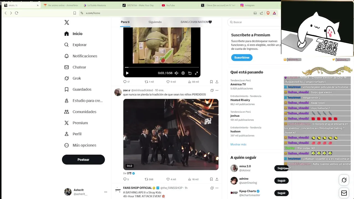
Task: Click the Suscribirse premium button
Action: (x=242, y=57)
